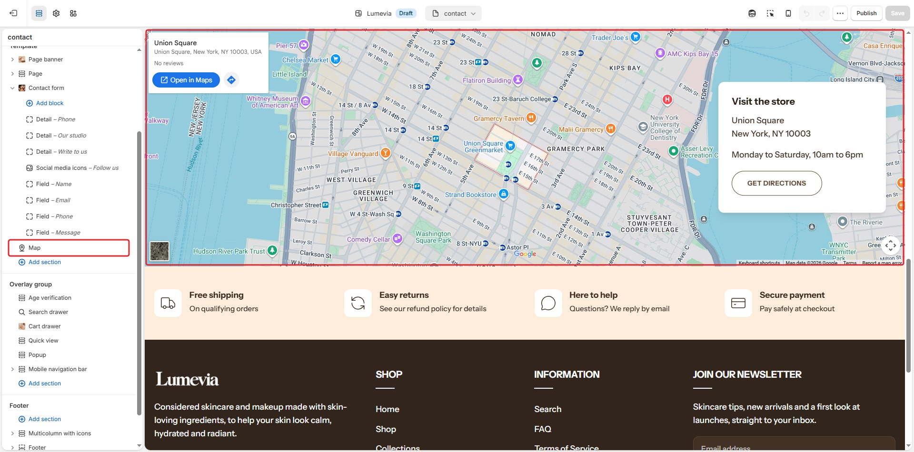Viewport: 914px width, 452px height.
Task: Click Add block under Contact form
Action: point(45,103)
